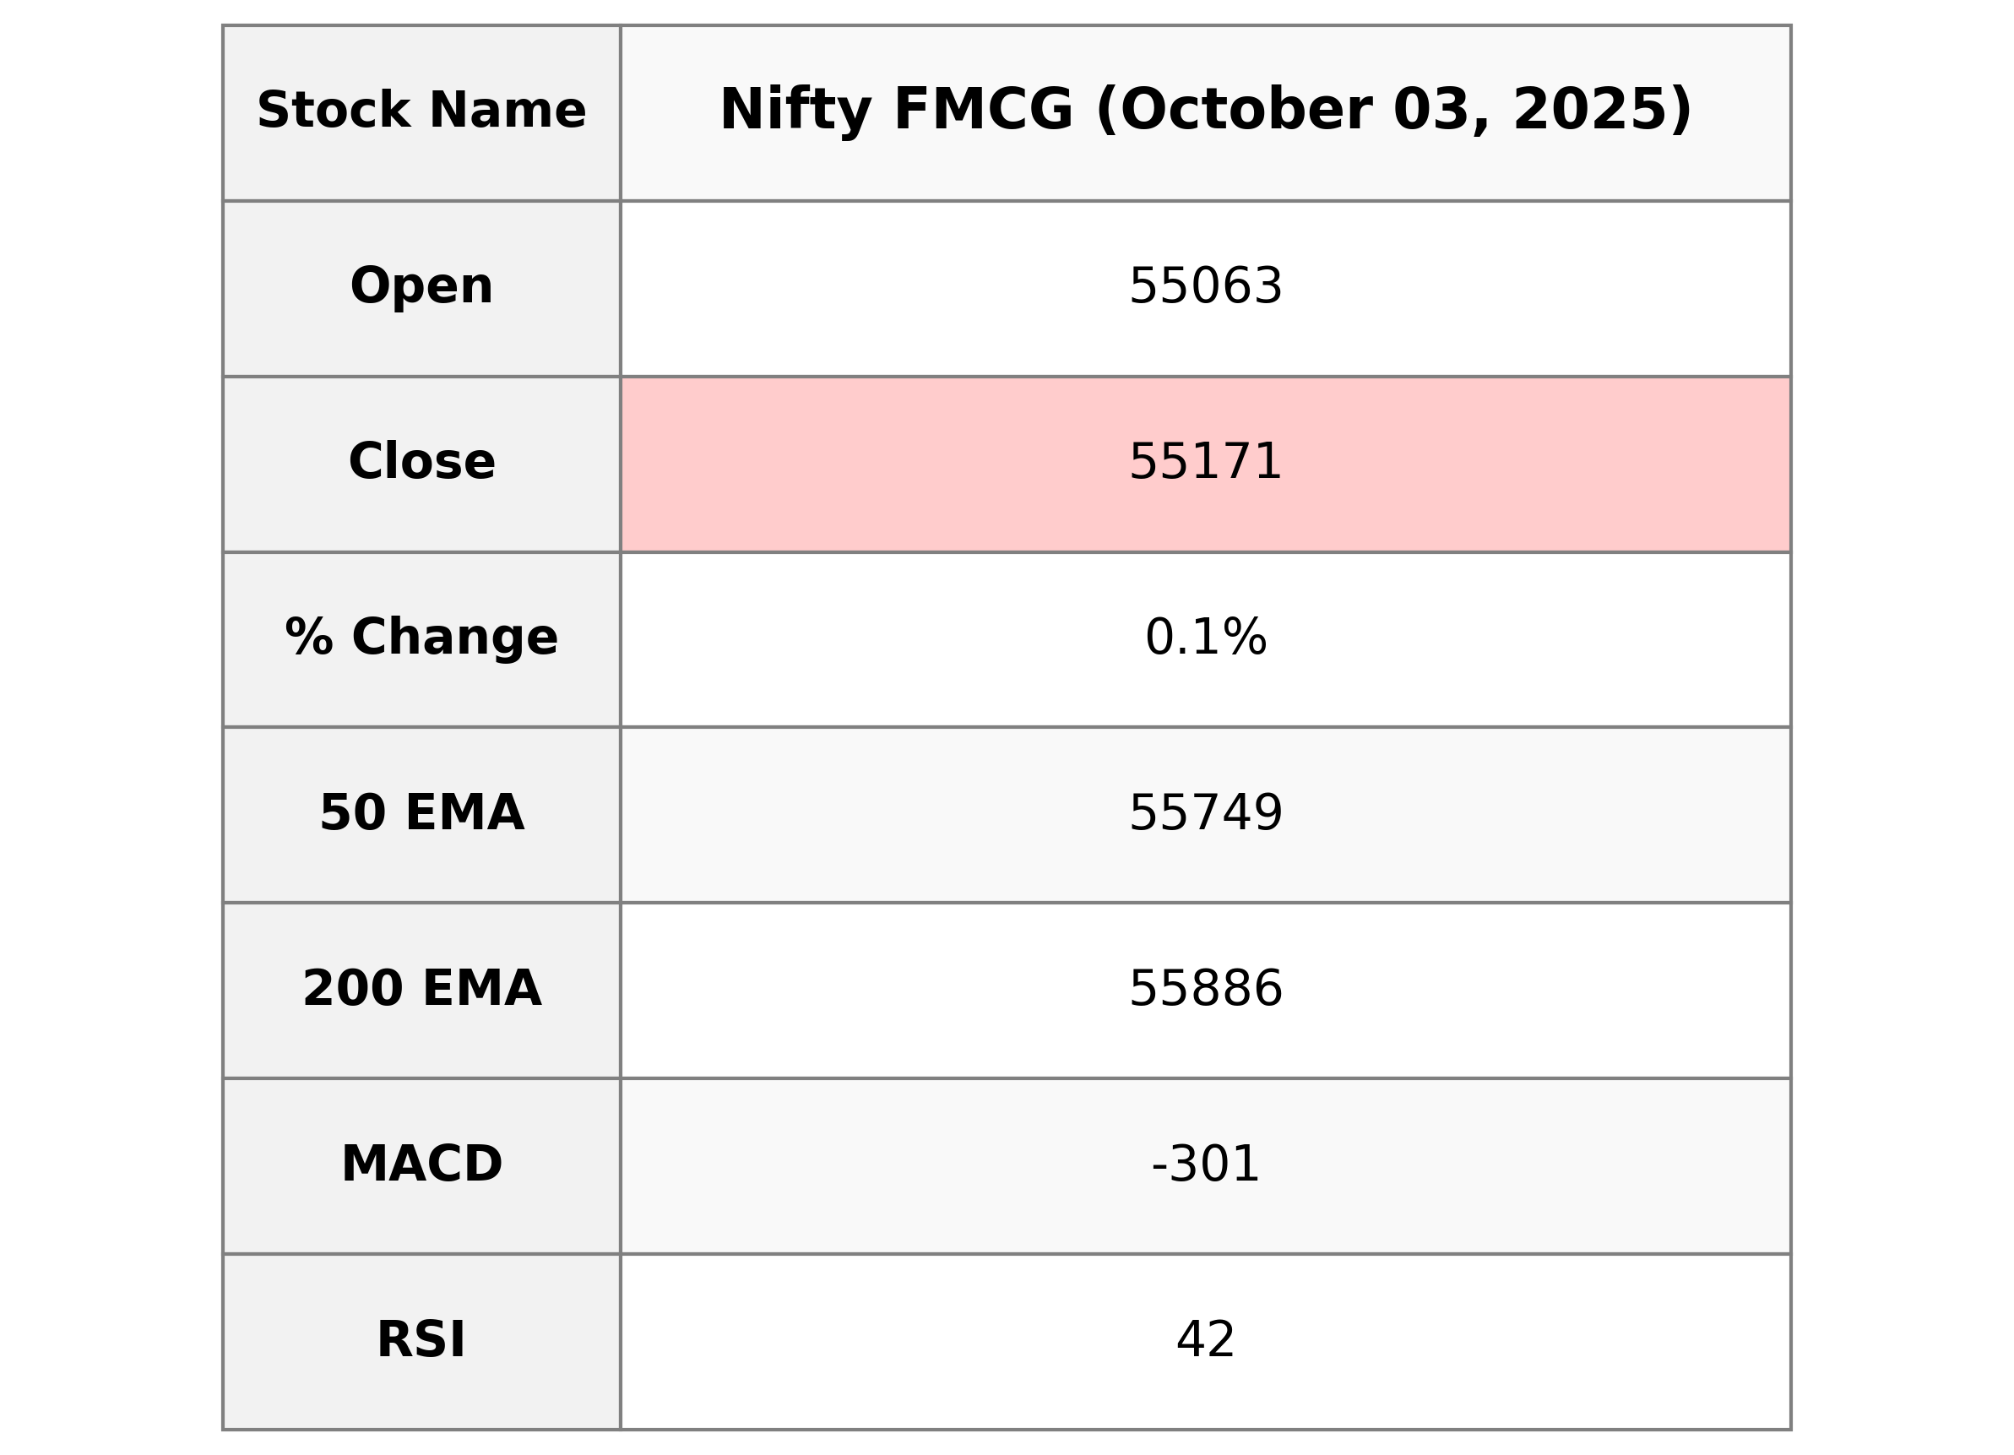
Task: Click the word FMCG in the header
Action: click(x=983, y=112)
